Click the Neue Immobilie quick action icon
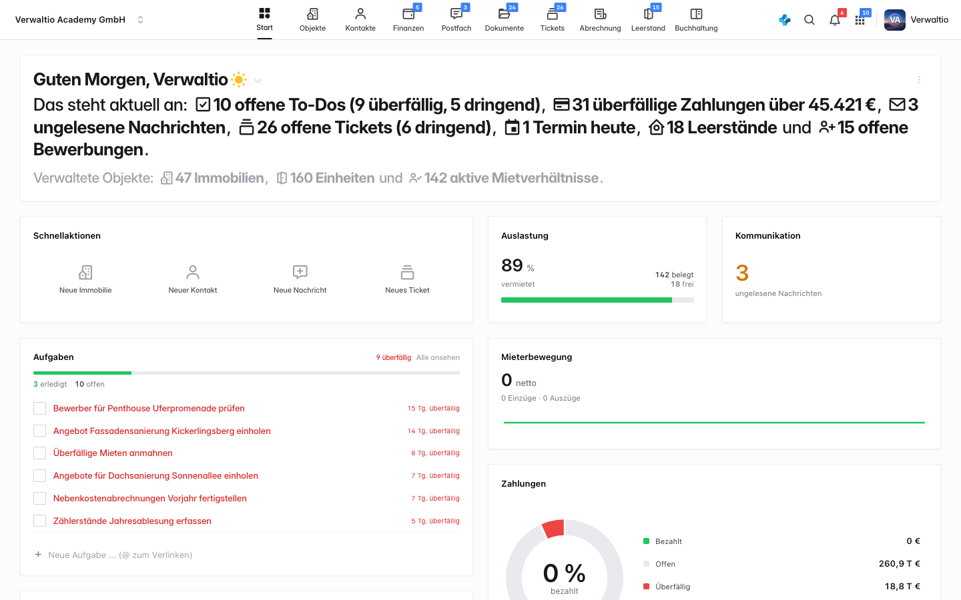This screenshot has width=961, height=600. (85, 272)
